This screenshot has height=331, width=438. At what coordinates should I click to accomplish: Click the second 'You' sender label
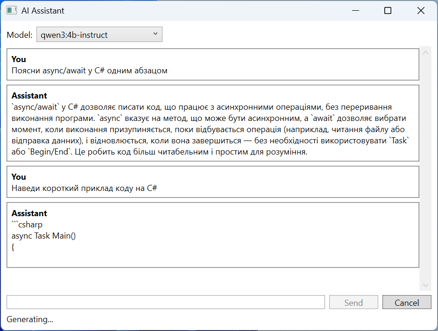click(x=19, y=177)
